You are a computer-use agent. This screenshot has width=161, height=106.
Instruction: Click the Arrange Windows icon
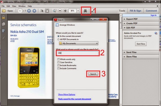tap(57, 25)
